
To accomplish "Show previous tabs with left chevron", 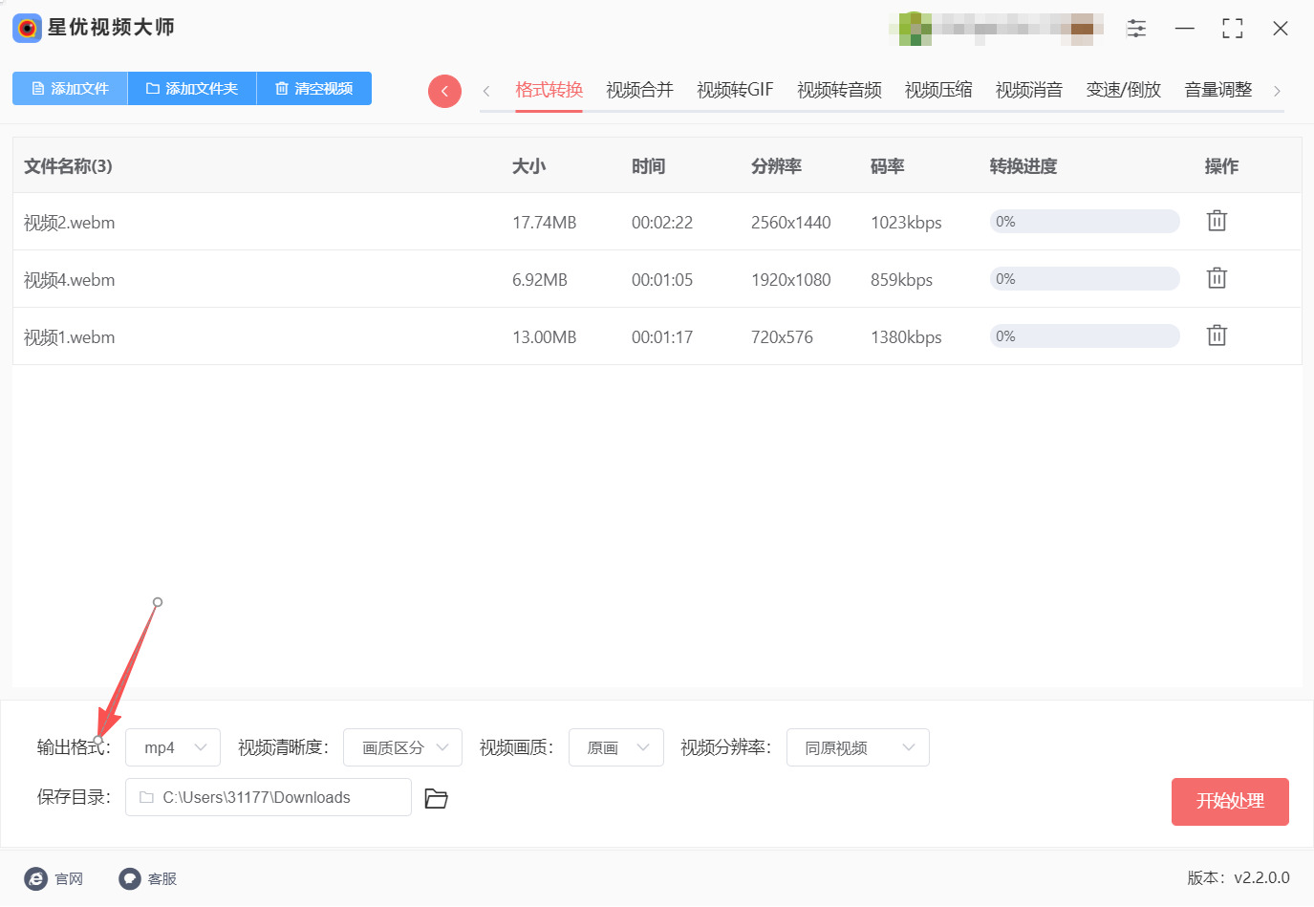I will click(x=486, y=91).
